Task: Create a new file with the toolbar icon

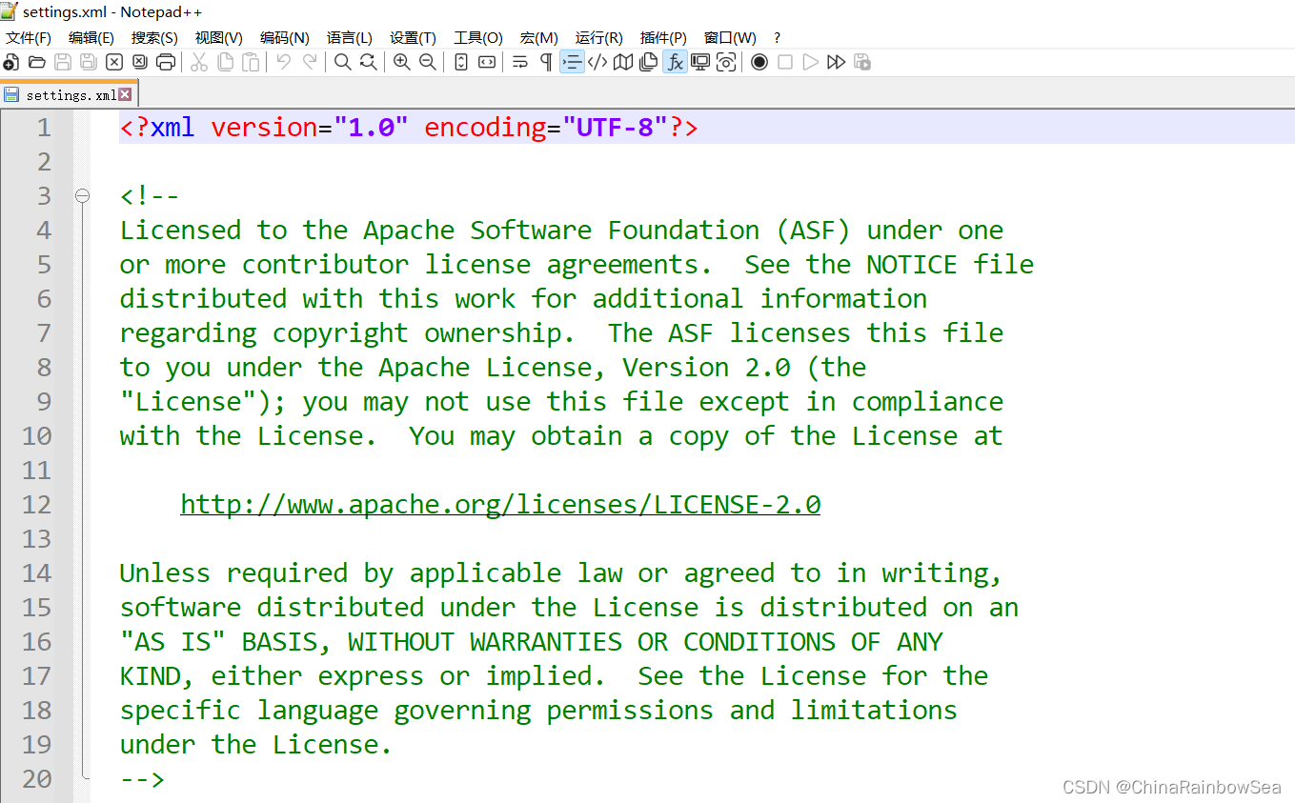Action: (x=11, y=62)
